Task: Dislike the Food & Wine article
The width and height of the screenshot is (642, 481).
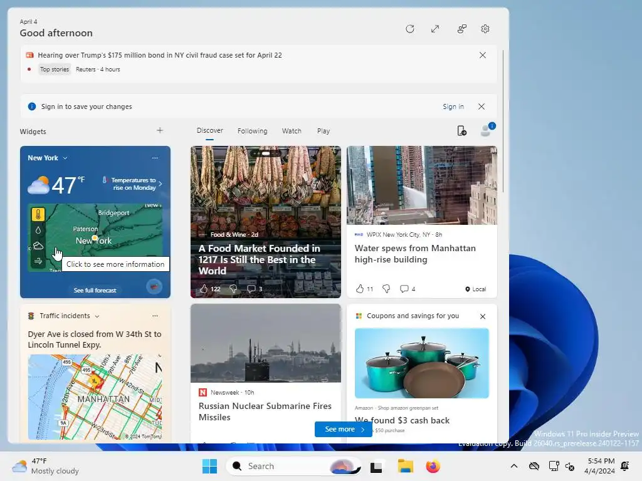Action: pyautogui.click(x=233, y=289)
